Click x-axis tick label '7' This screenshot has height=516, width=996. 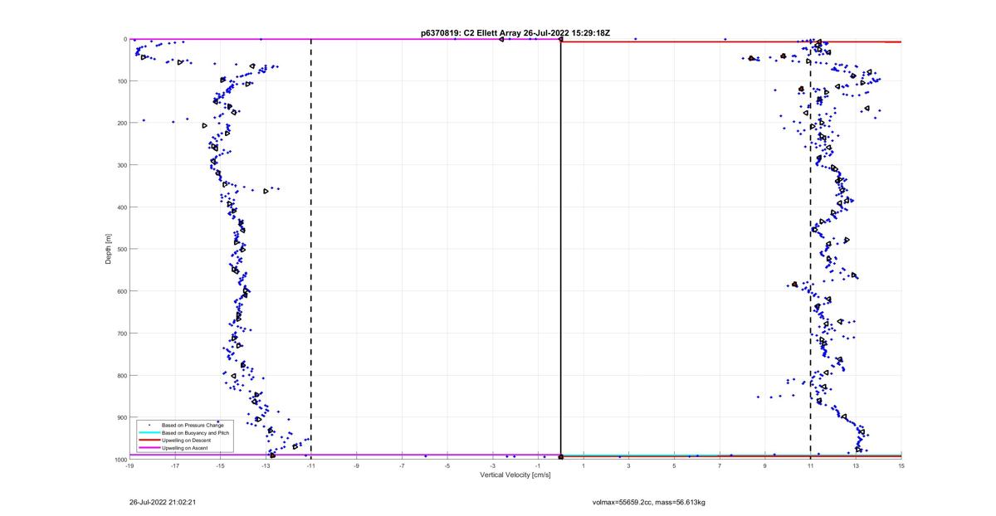pyautogui.click(x=720, y=466)
